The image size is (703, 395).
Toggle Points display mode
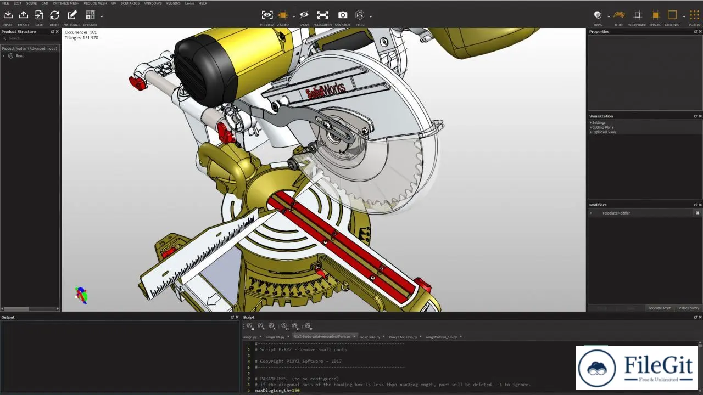coord(694,15)
